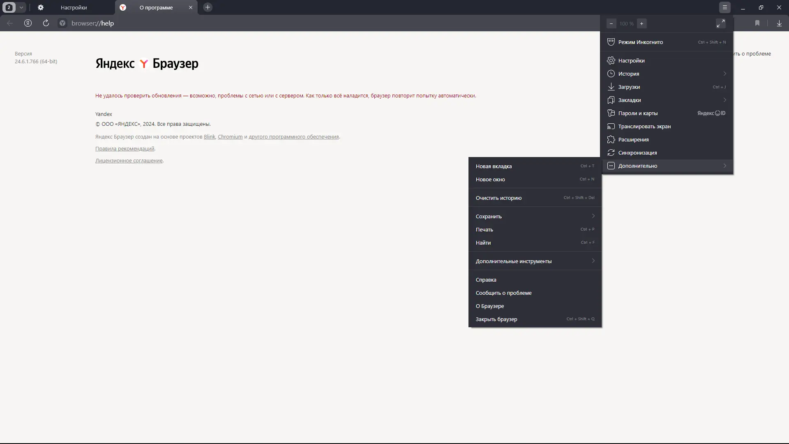Switch to Настройки tab
The image size is (789, 444).
click(74, 7)
